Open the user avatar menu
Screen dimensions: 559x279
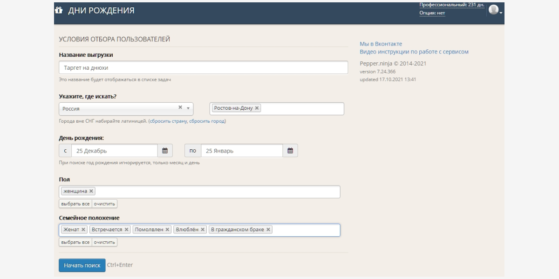pos(494,10)
